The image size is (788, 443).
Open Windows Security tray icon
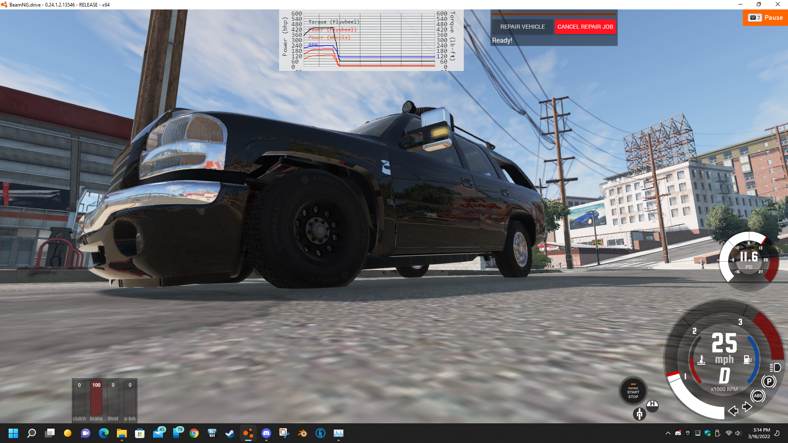tap(708, 433)
